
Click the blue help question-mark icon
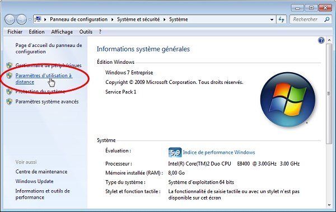[x=321, y=40]
